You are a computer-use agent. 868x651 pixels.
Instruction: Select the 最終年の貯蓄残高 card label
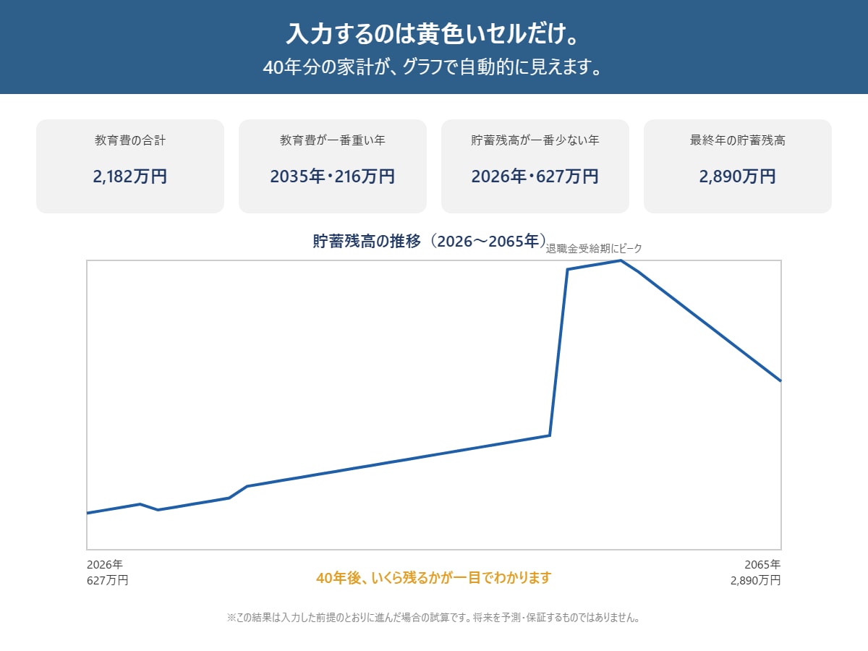coord(738,140)
